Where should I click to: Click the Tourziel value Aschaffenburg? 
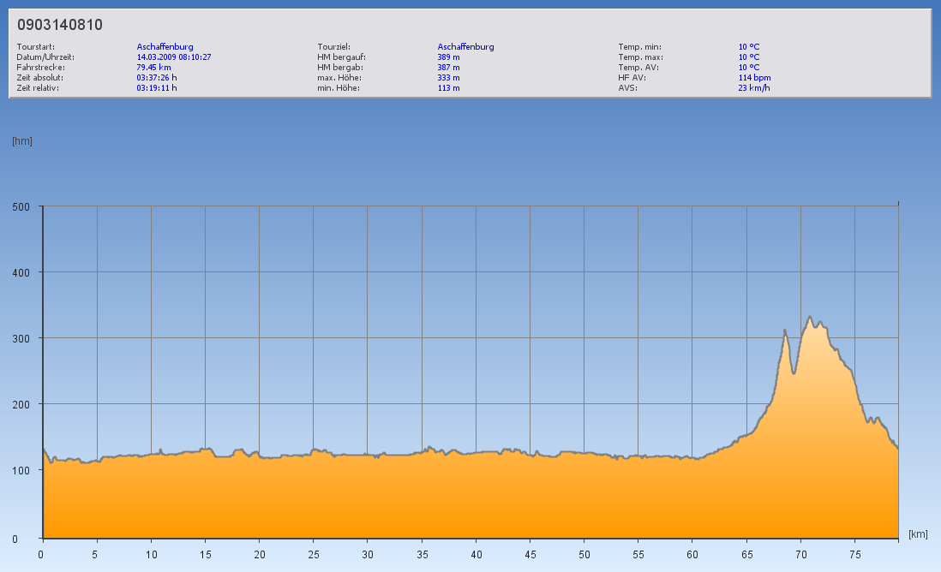click(465, 47)
